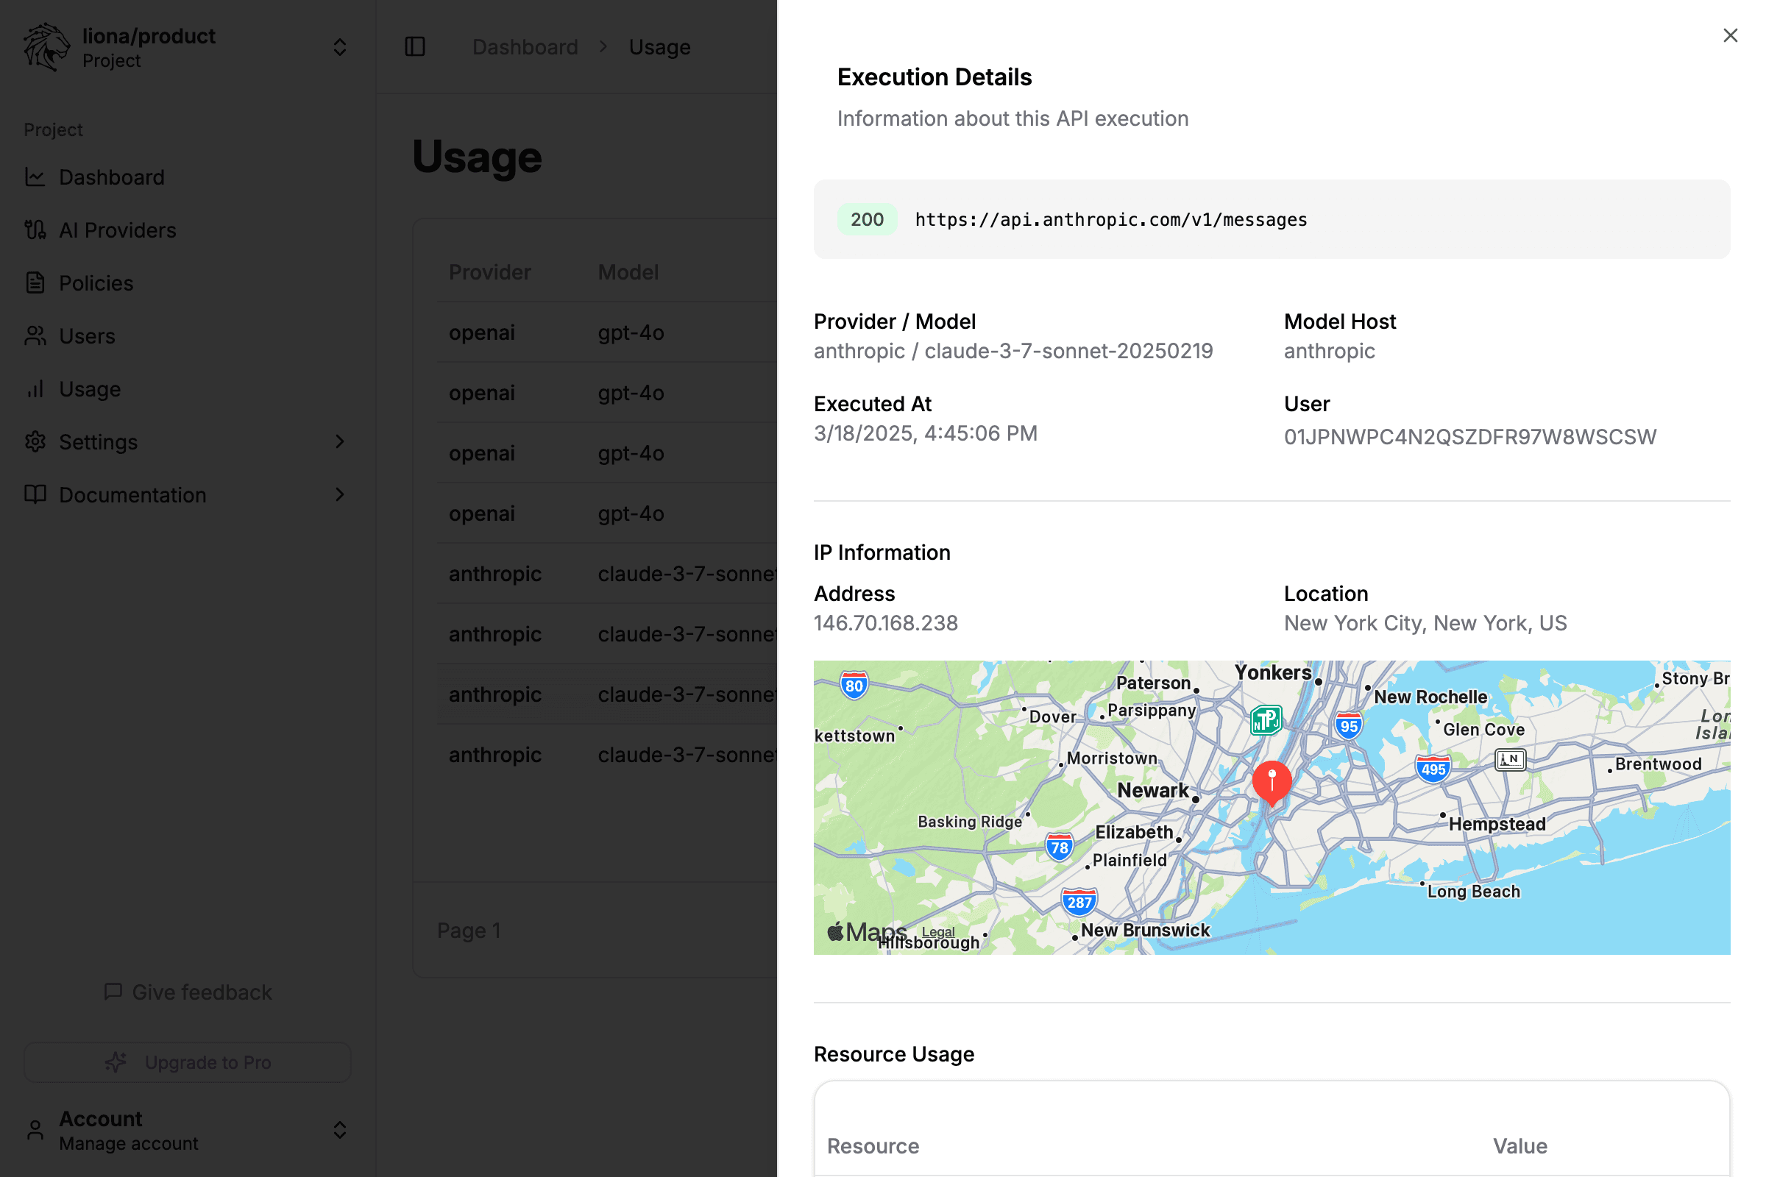
Task: Click the Provider column header
Action: pyautogui.click(x=489, y=271)
